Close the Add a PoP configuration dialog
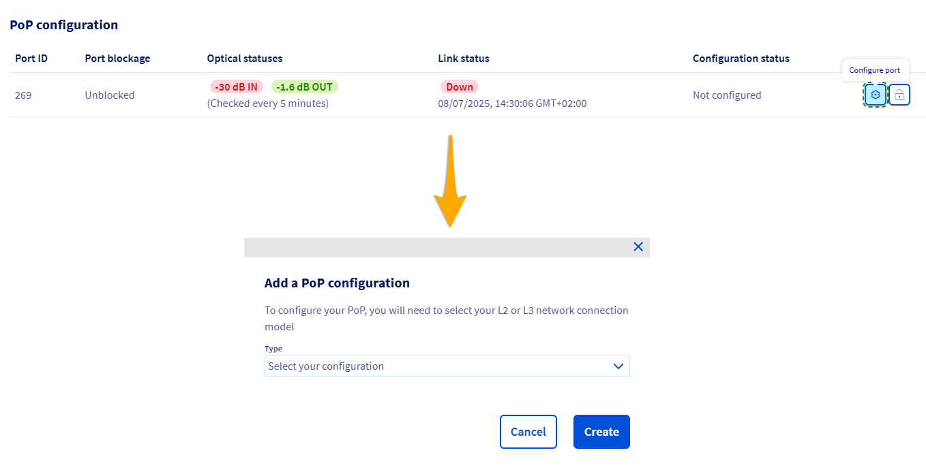 point(638,247)
